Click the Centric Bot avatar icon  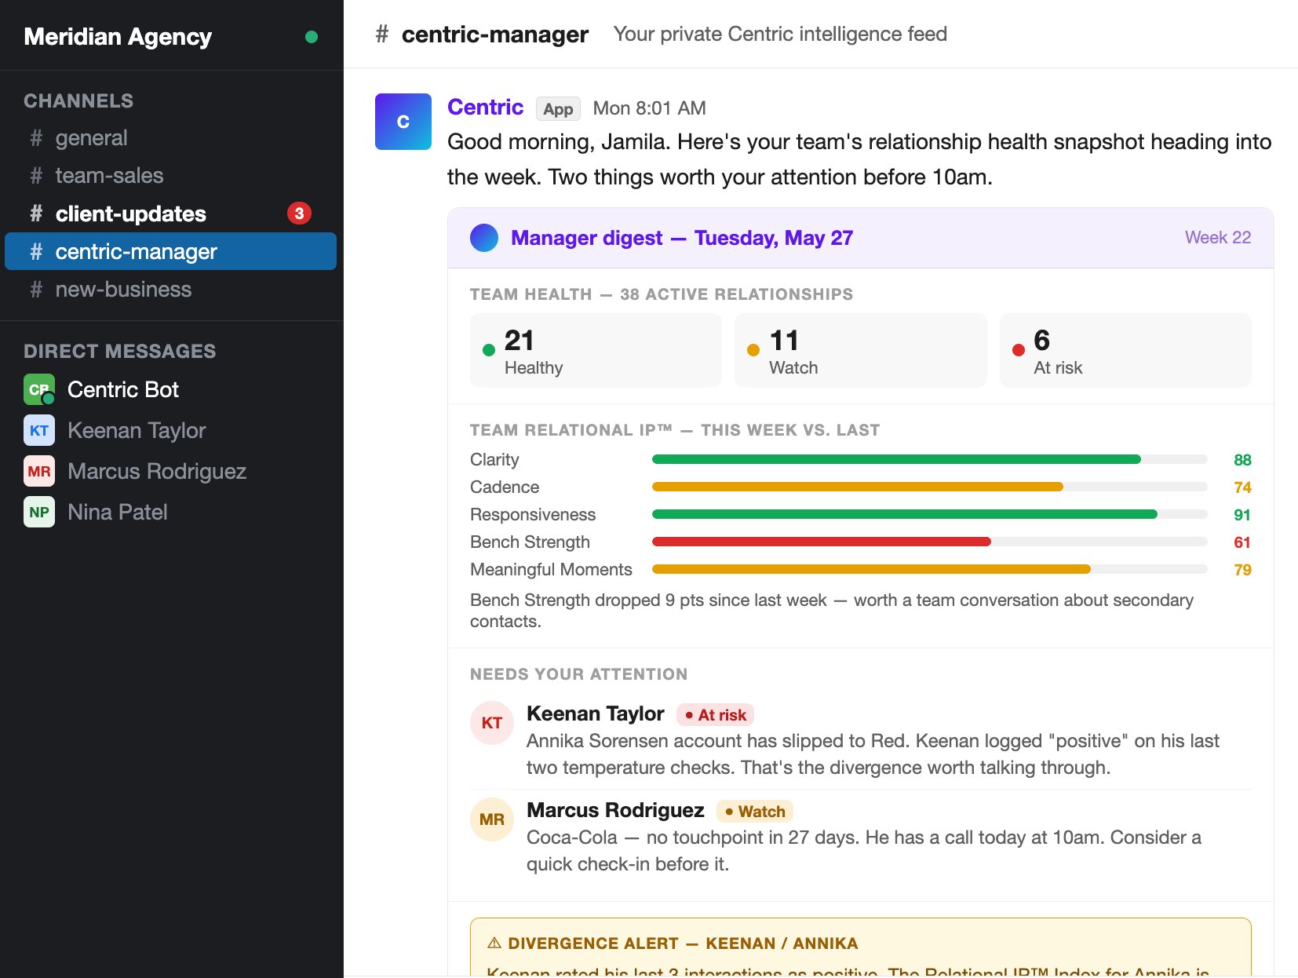point(39,389)
